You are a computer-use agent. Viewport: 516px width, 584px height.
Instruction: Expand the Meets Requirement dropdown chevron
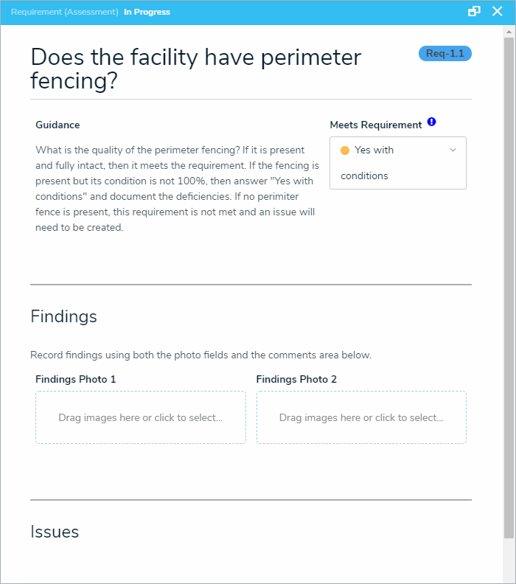tap(453, 150)
